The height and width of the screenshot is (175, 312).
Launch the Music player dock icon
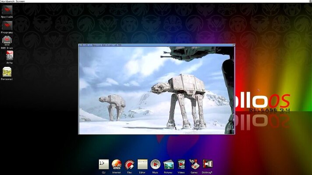click(155, 164)
